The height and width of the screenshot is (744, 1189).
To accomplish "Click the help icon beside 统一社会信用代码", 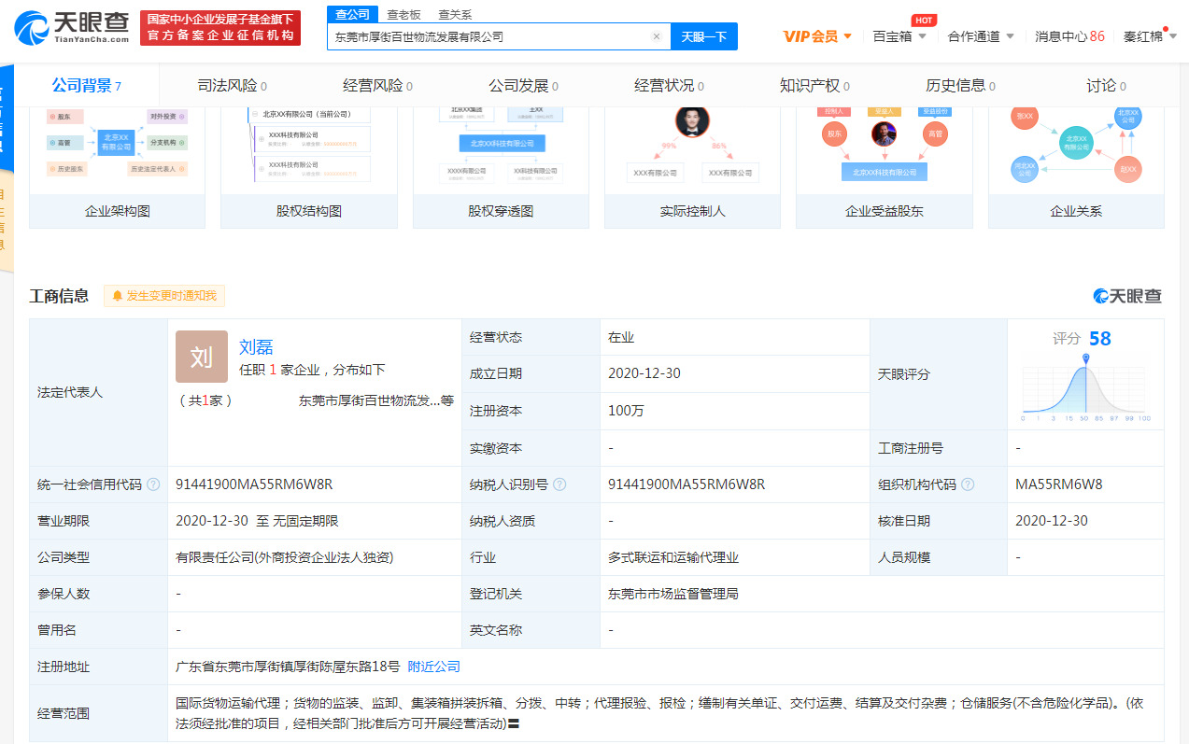I will 153,484.
